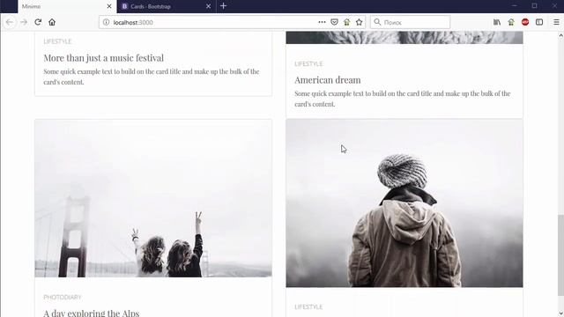Open the Firefox hamburger menu

556,22
